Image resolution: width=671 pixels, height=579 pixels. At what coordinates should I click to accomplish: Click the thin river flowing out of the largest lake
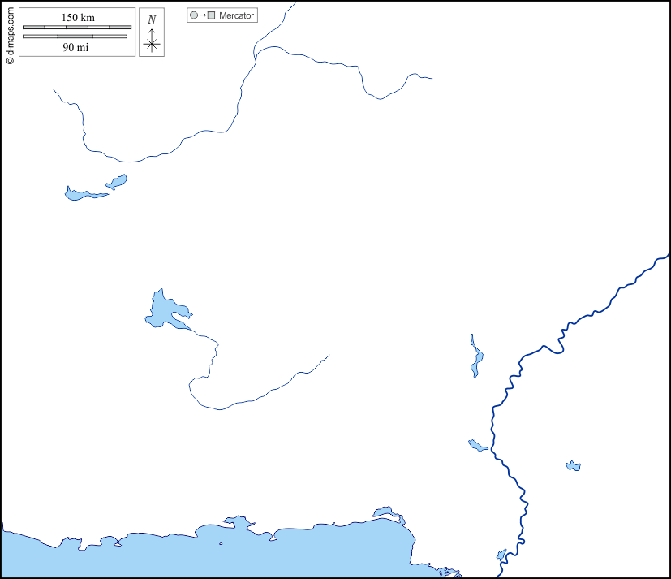tap(243, 401)
